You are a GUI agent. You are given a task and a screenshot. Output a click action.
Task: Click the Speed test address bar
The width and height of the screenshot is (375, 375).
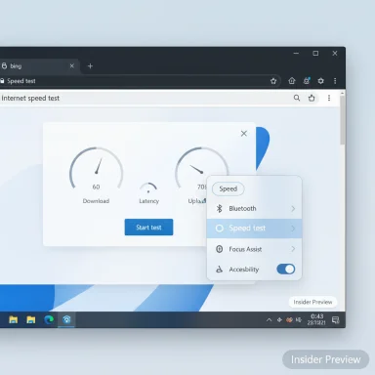pos(140,81)
